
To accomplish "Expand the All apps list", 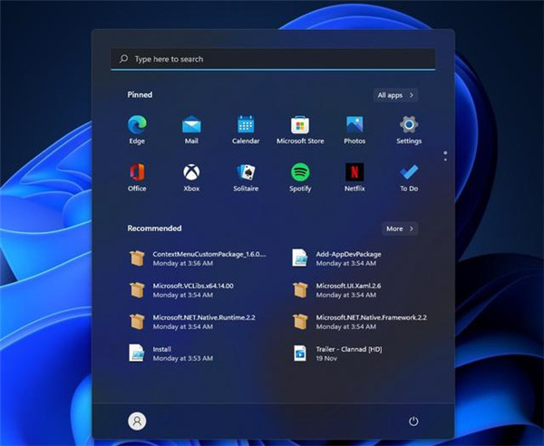I will (x=396, y=94).
